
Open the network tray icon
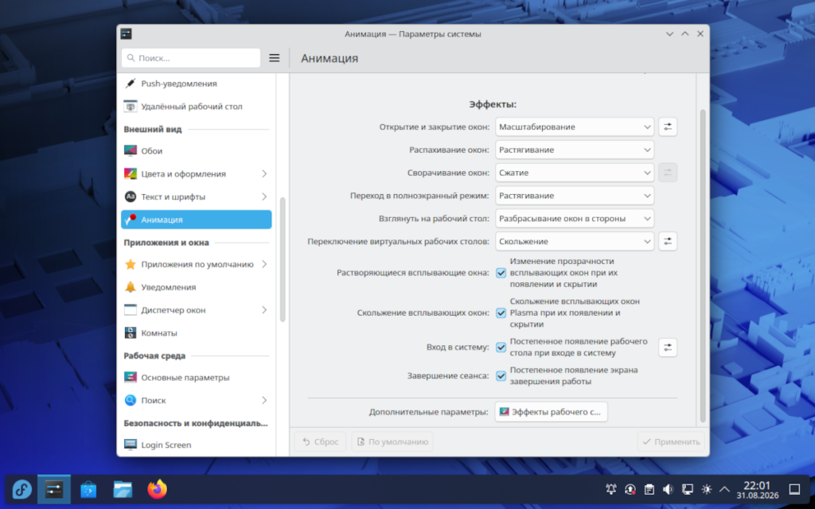pos(687,489)
